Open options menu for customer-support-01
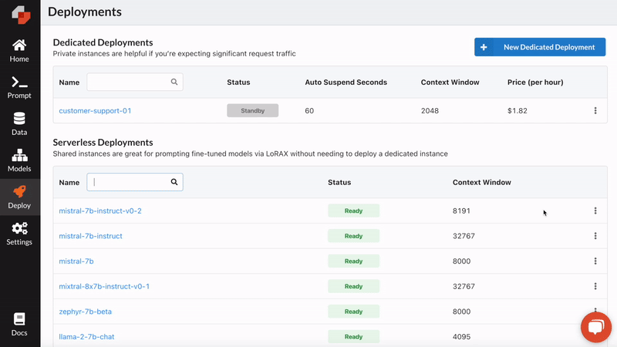The width and height of the screenshot is (617, 347). 595,111
